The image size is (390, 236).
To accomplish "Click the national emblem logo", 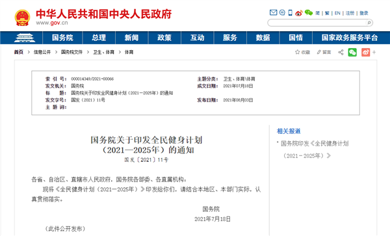I will pos(22,18).
